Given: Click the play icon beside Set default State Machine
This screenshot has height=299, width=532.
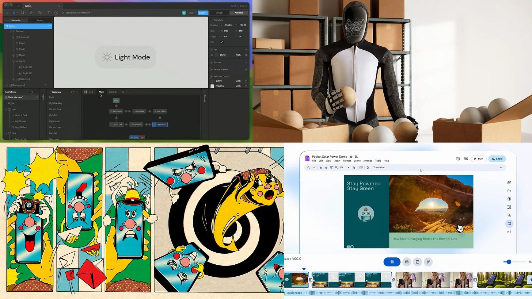Looking at the screenshot, I should pos(63,13).
